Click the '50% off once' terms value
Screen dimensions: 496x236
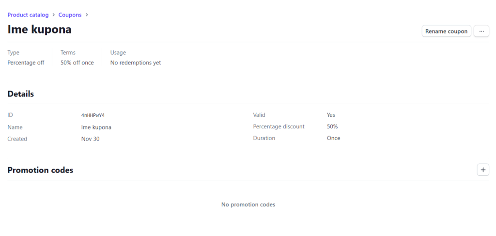(x=77, y=63)
